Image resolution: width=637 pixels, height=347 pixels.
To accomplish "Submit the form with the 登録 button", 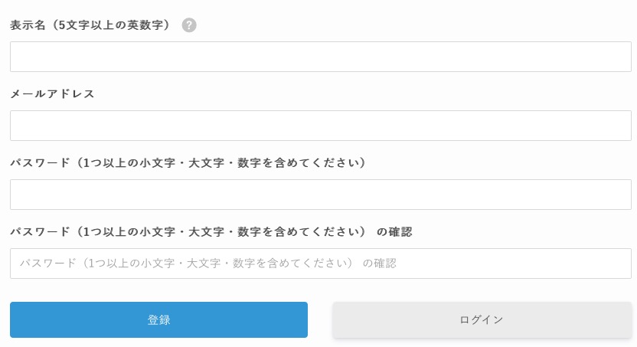I will [x=158, y=319].
